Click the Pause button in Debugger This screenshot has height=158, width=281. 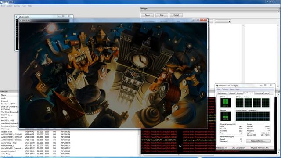tap(148, 15)
